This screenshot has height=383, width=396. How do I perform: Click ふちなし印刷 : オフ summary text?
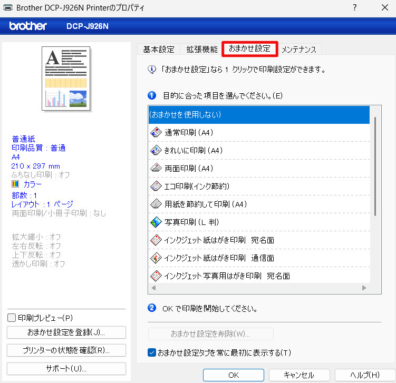tap(41, 174)
